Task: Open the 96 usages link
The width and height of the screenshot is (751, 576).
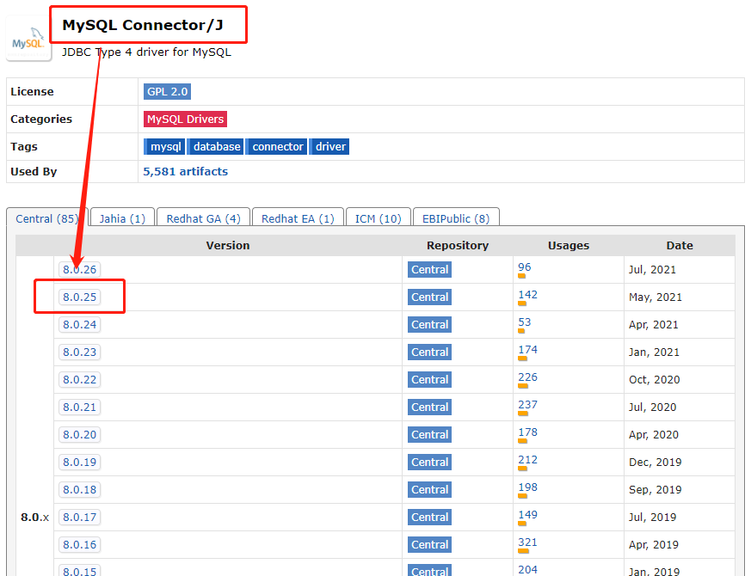Action: point(525,267)
